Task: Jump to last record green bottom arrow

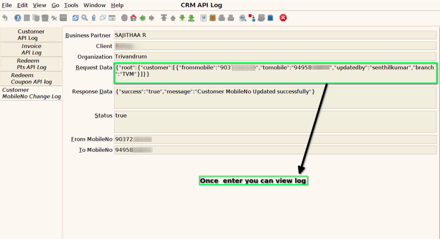Action: (x=191, y=18)
